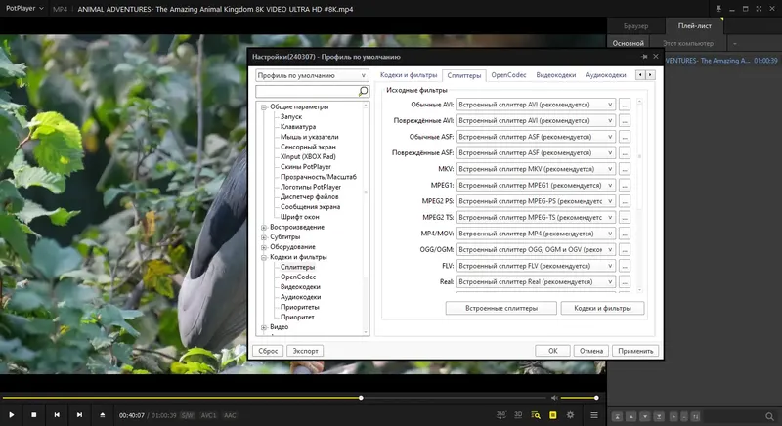Pin PotPlayer main window on top

point(718,9)
